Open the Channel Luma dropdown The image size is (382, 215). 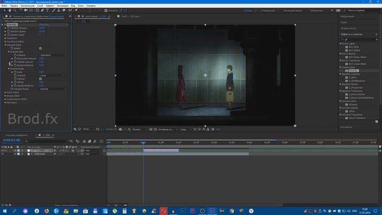coord(52,75)
